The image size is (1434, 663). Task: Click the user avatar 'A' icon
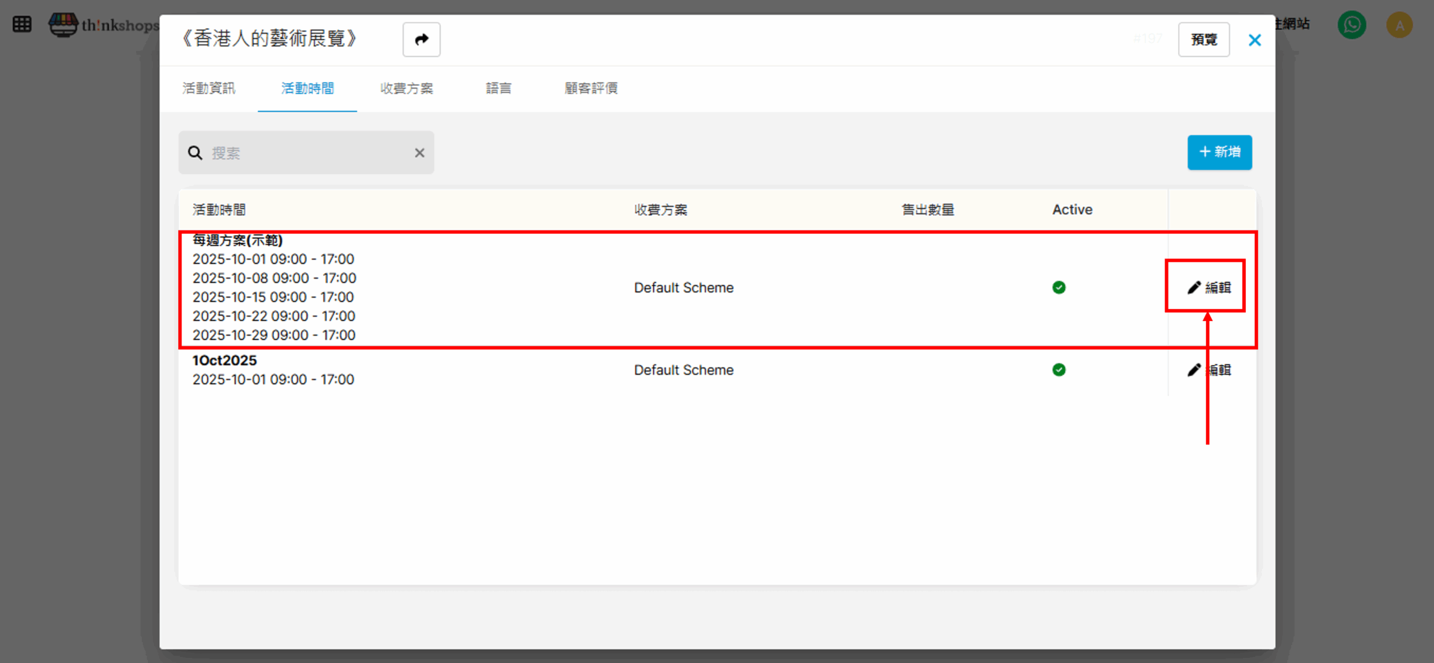tap(1399, 25)
